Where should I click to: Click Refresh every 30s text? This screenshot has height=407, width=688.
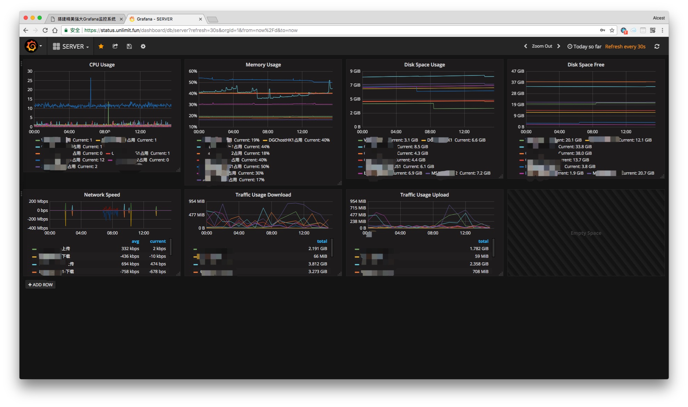point(625,47)
